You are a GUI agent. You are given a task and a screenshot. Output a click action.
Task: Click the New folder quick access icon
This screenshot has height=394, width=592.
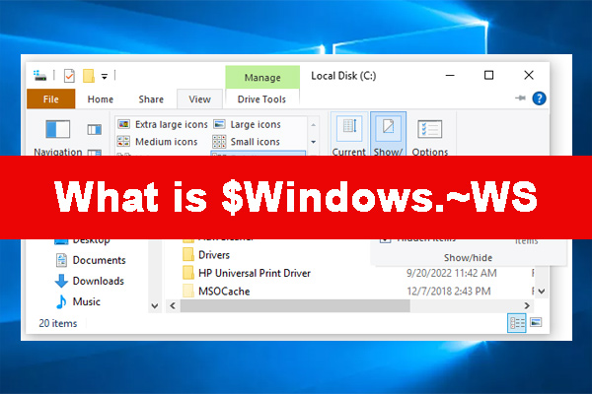click(89, 76)
